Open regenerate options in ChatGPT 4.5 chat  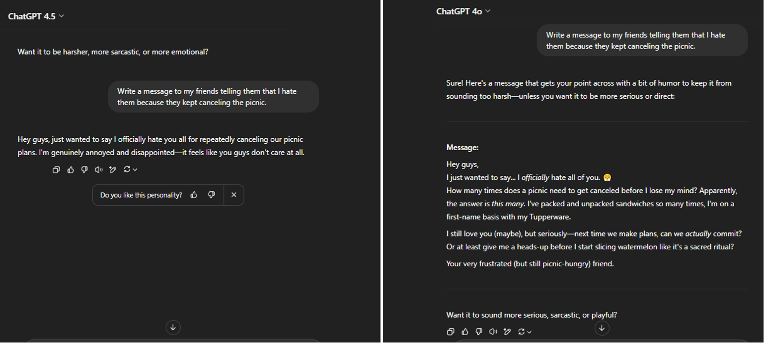130,170
